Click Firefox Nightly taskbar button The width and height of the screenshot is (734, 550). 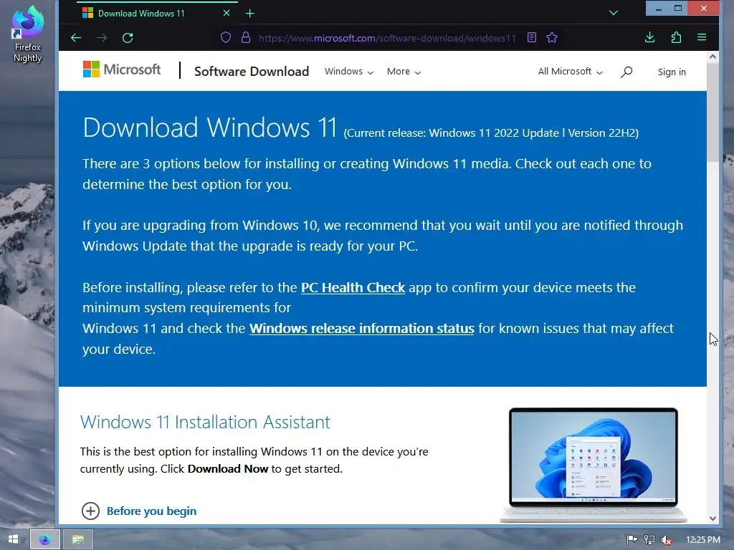point(45,539)
